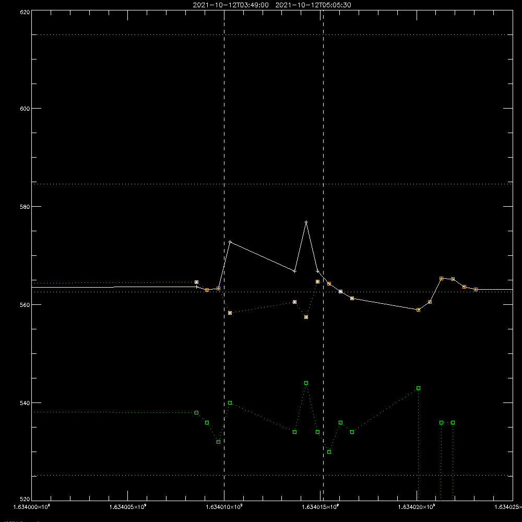
Task: Click the x-axis label 1.634015×10⁹
Action: tap(321, 507)
